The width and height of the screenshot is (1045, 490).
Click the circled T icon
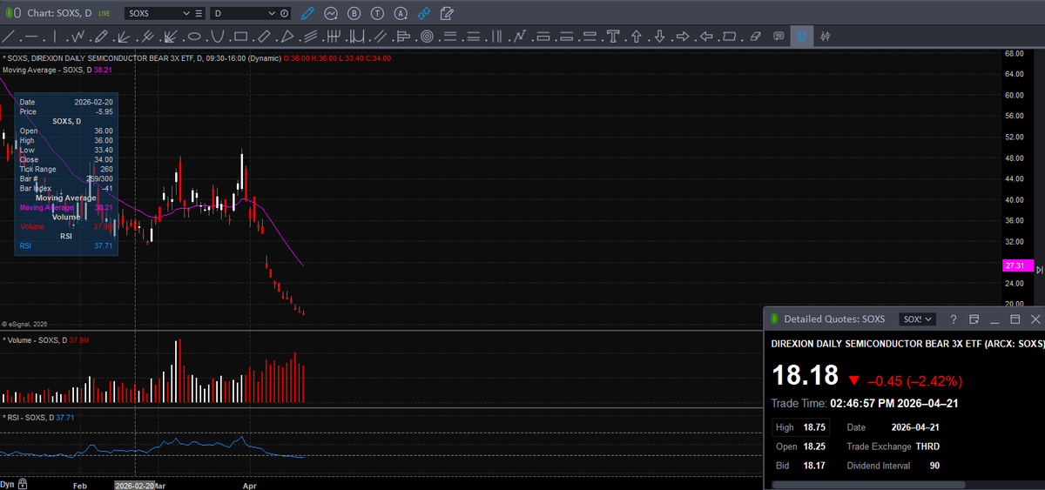pos(377,14)
